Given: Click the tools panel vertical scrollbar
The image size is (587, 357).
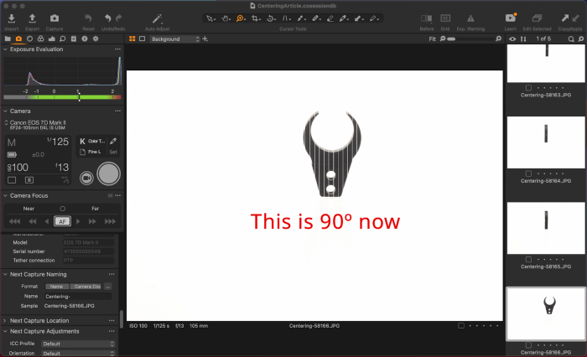Looking at the screenshot, I should tap(122, 319).
